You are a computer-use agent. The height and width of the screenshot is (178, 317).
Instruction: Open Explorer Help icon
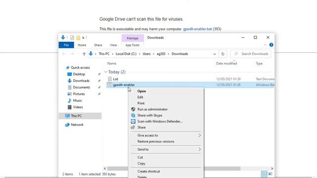pyautogui.click(x=271, y=45)
